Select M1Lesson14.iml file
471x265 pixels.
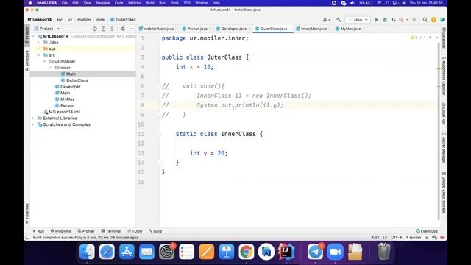point(64,112)
